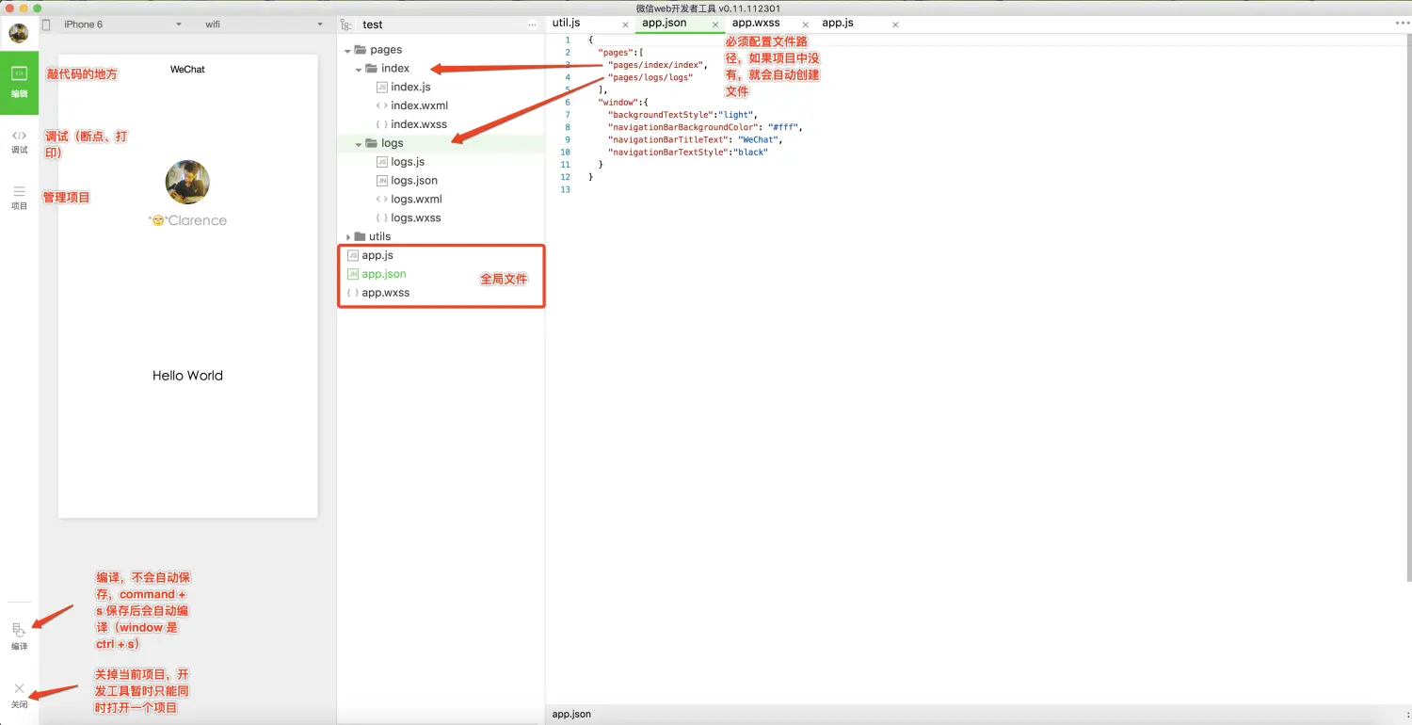This screenshot has height=725, width=1412.
Task: Open the 调试 debug panel
Action: [x=19, y=141]
